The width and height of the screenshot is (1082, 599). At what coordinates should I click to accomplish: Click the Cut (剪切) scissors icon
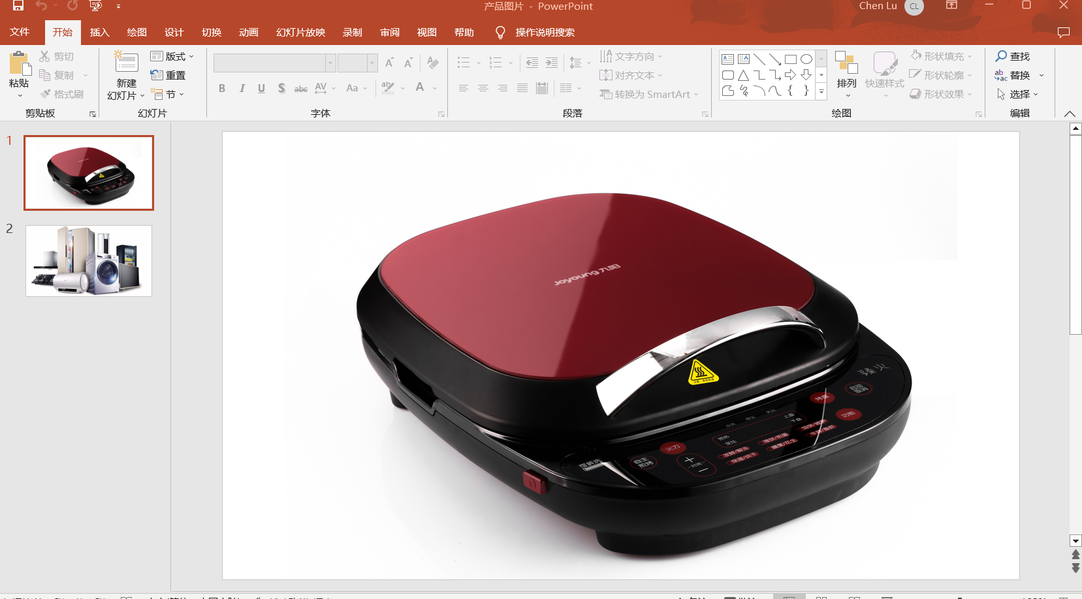(44, 56)
